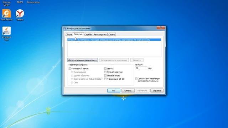Click the Применить button
The height and width of the screenshot is (128, 228).
[x=142, y=91]
